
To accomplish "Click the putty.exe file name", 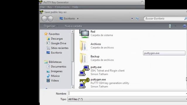I will (96, 67).
